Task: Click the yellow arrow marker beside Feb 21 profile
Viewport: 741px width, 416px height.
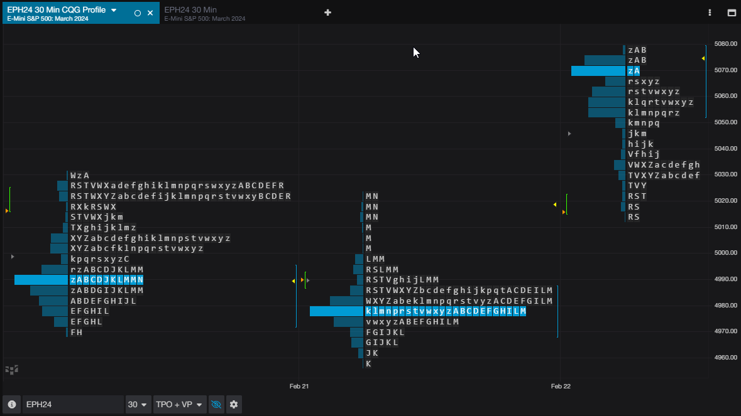Action: pyautogui.click(x=293, y=281)
